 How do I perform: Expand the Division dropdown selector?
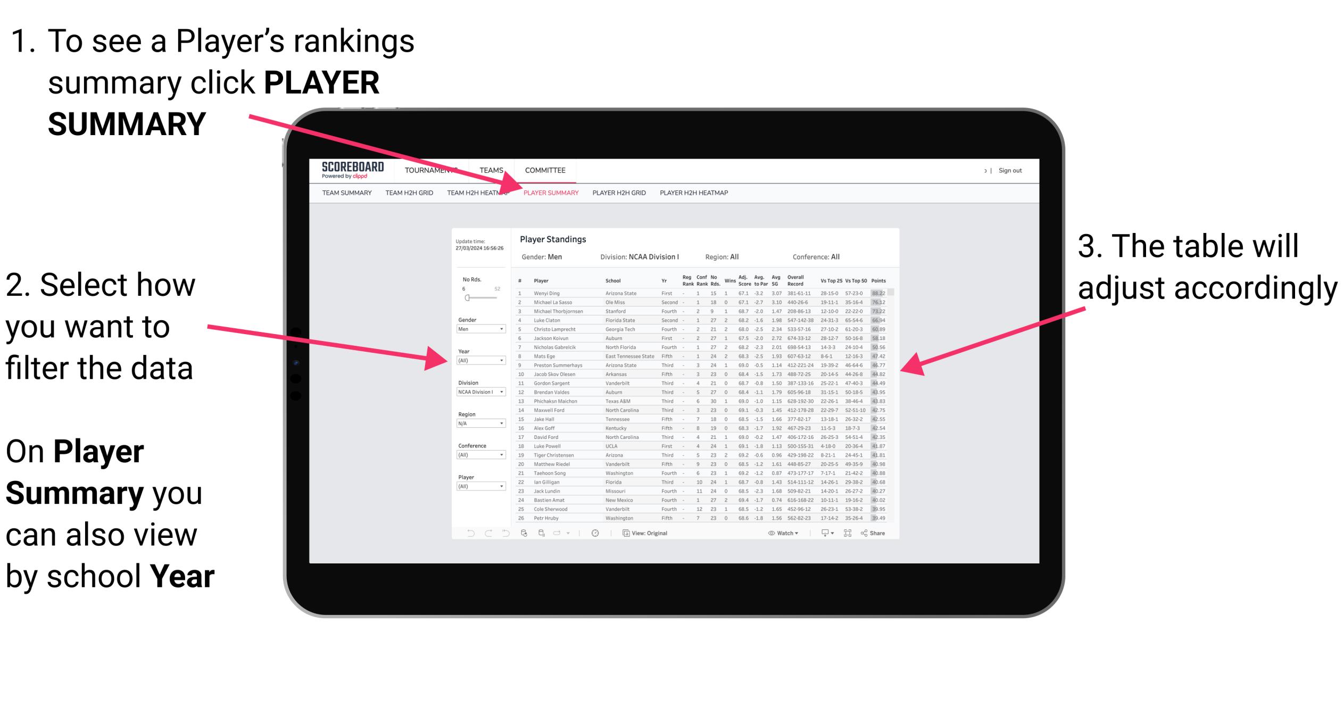496,392
